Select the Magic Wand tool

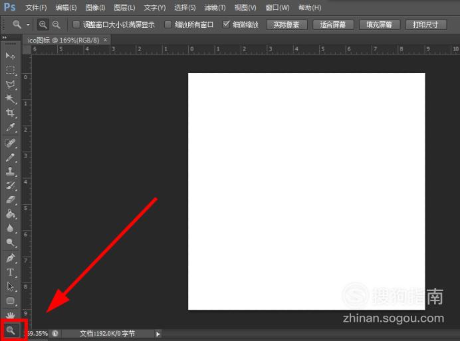tap(10, 99)
